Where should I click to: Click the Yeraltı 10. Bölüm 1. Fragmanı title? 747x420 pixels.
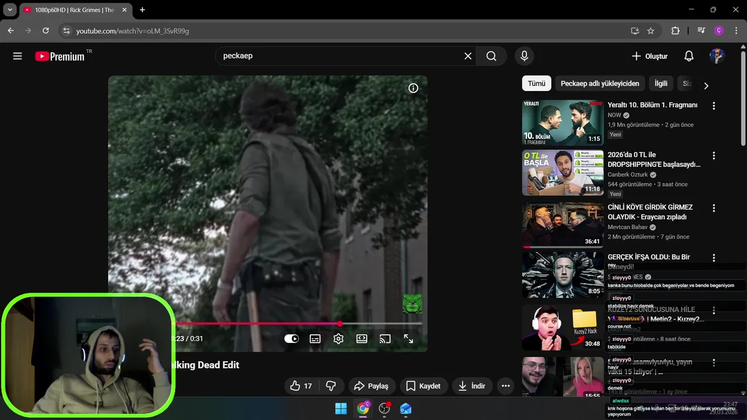(x=652, y=105)
